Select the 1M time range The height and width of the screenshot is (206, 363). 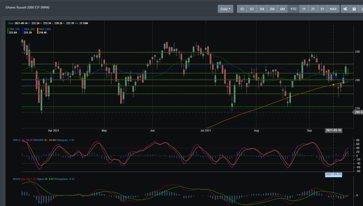[x=262, y=9]
